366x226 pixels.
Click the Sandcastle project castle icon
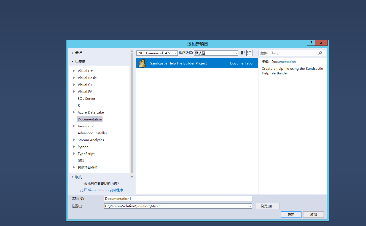(142, 63)
